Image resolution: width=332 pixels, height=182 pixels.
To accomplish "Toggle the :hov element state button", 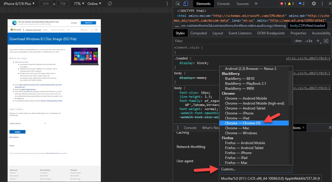I will click(298, 41).
